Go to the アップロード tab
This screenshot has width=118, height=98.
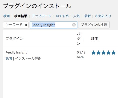(x=41, y=16)
